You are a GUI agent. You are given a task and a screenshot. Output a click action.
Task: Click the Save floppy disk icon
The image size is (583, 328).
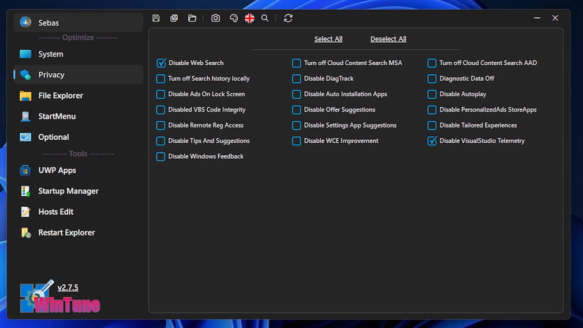(x=156, y=18)
